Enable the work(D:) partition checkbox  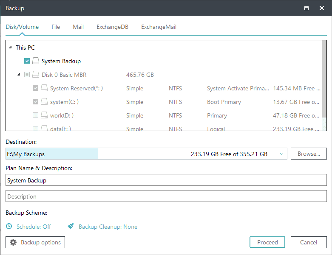tap(36, 115)
